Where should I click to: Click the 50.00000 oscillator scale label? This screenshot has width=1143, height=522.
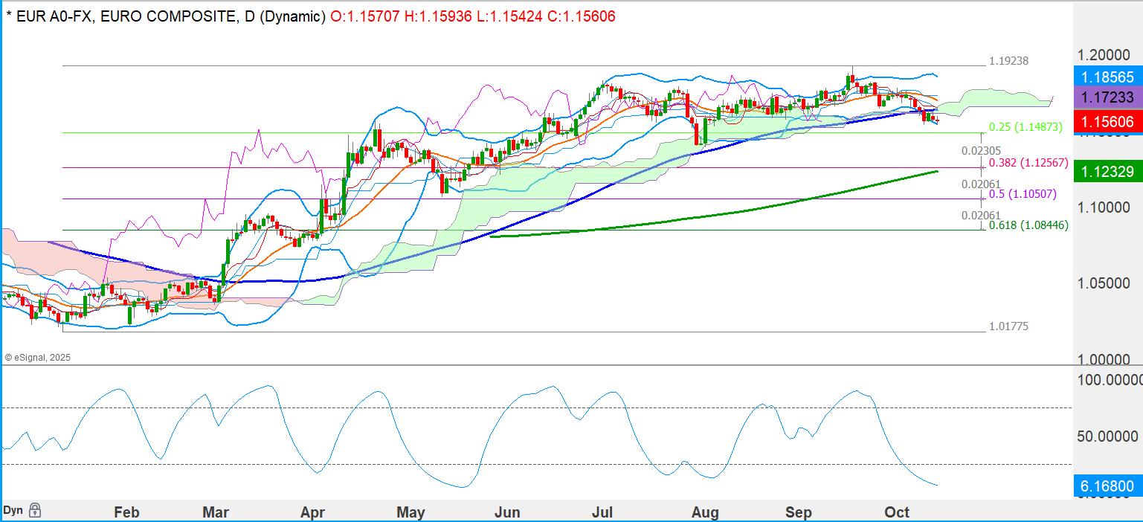(x=1109, y=435)
